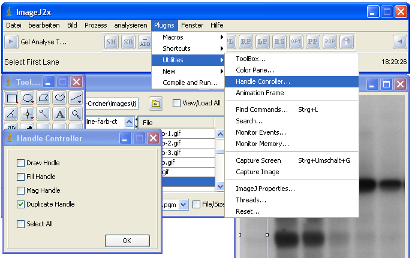Toggle View/Load All checkbox

click(x=176, y=104)
